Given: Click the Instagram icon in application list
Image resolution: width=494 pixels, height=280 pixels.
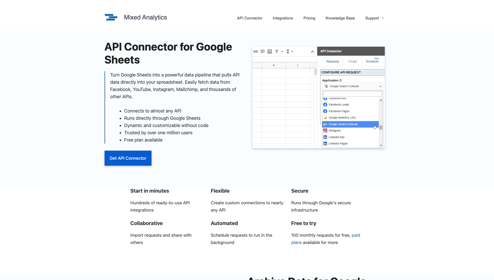Looking at the screenshot, I should (x=325, y=131).
